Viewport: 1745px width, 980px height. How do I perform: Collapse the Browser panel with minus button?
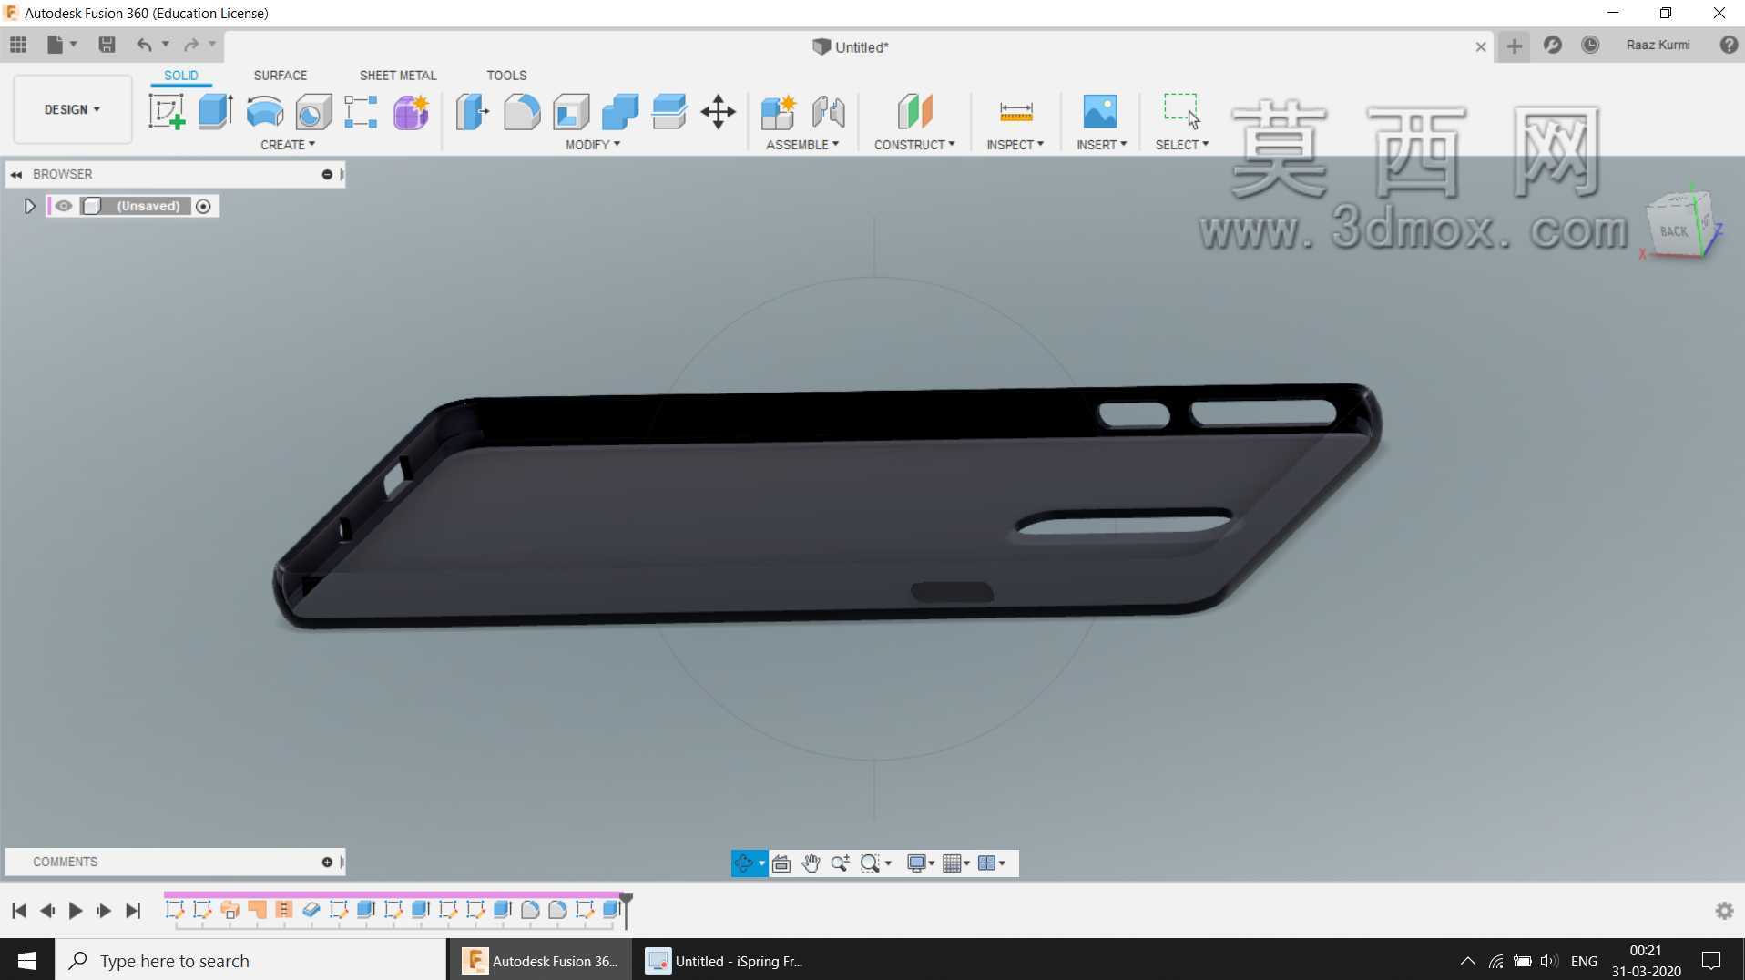327,174
